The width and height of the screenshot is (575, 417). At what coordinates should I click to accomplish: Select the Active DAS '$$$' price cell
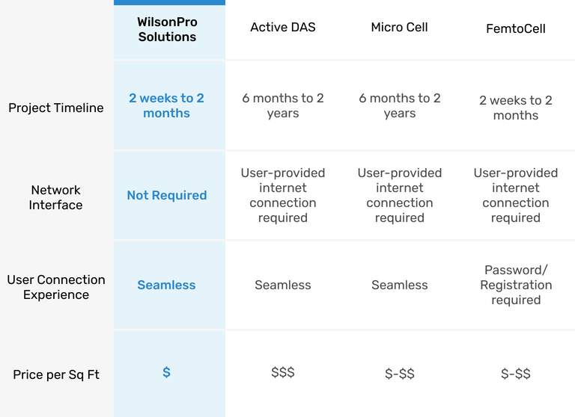[283, 372]
